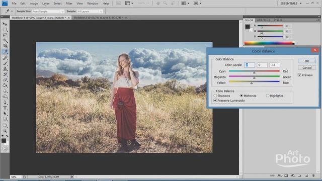This screenshot has height=181, width=322.
Task: Switch to the Swatches tab
Action: 263,20
